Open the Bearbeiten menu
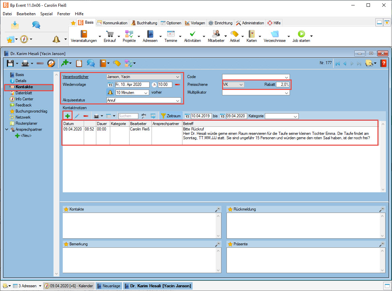The width and height of the screenshot is (392, 291). click(26, 14)
